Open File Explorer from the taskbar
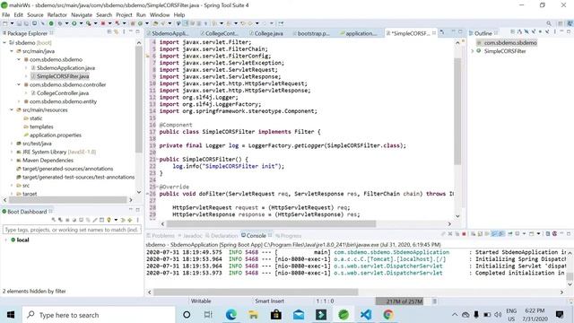Viewport: 574px width, 323px height. [253, 315]
